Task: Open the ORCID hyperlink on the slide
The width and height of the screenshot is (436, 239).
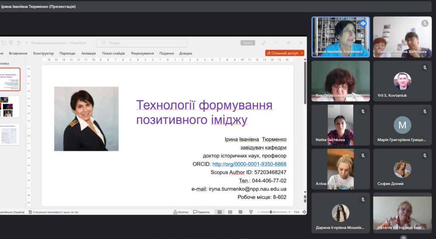Action: (249, 164)
